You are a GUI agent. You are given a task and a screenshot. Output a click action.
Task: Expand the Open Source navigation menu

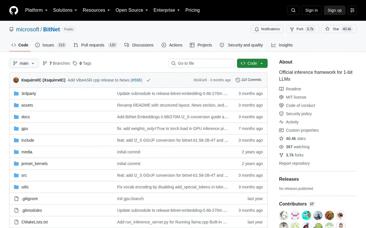[132, 10]
